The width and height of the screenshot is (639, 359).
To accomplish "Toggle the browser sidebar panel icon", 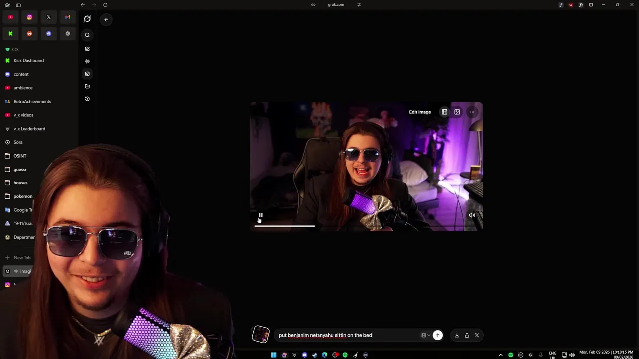I will pos(18,5).
